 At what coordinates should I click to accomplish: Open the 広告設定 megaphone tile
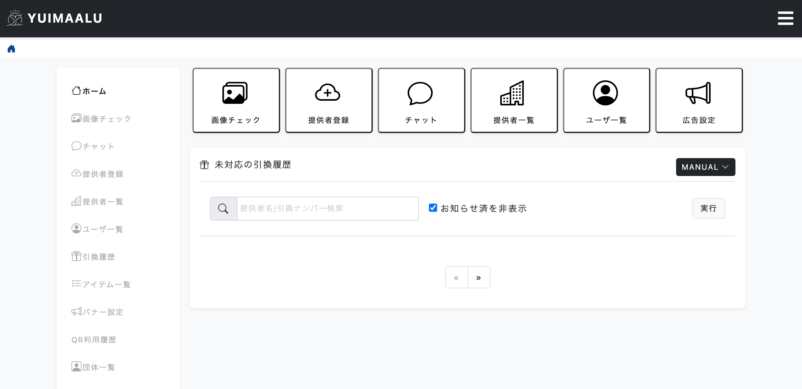coord(699,100)
